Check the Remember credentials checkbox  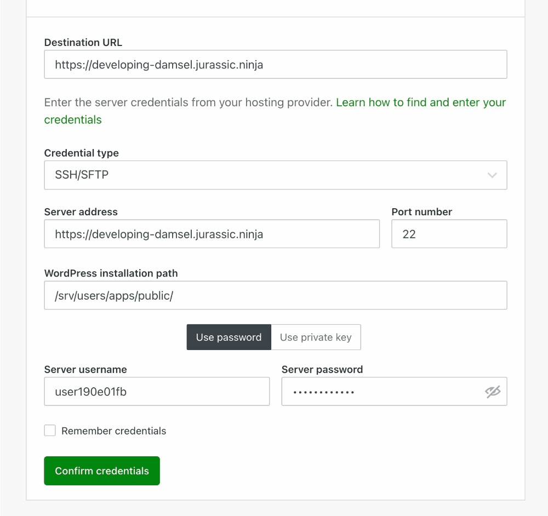point(50,431)
